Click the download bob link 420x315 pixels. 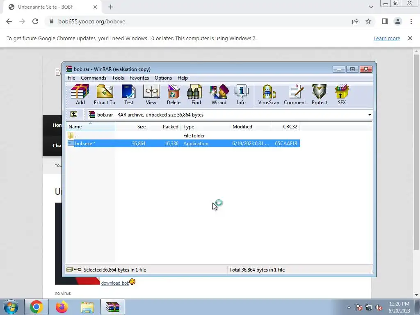click(115, 283)
